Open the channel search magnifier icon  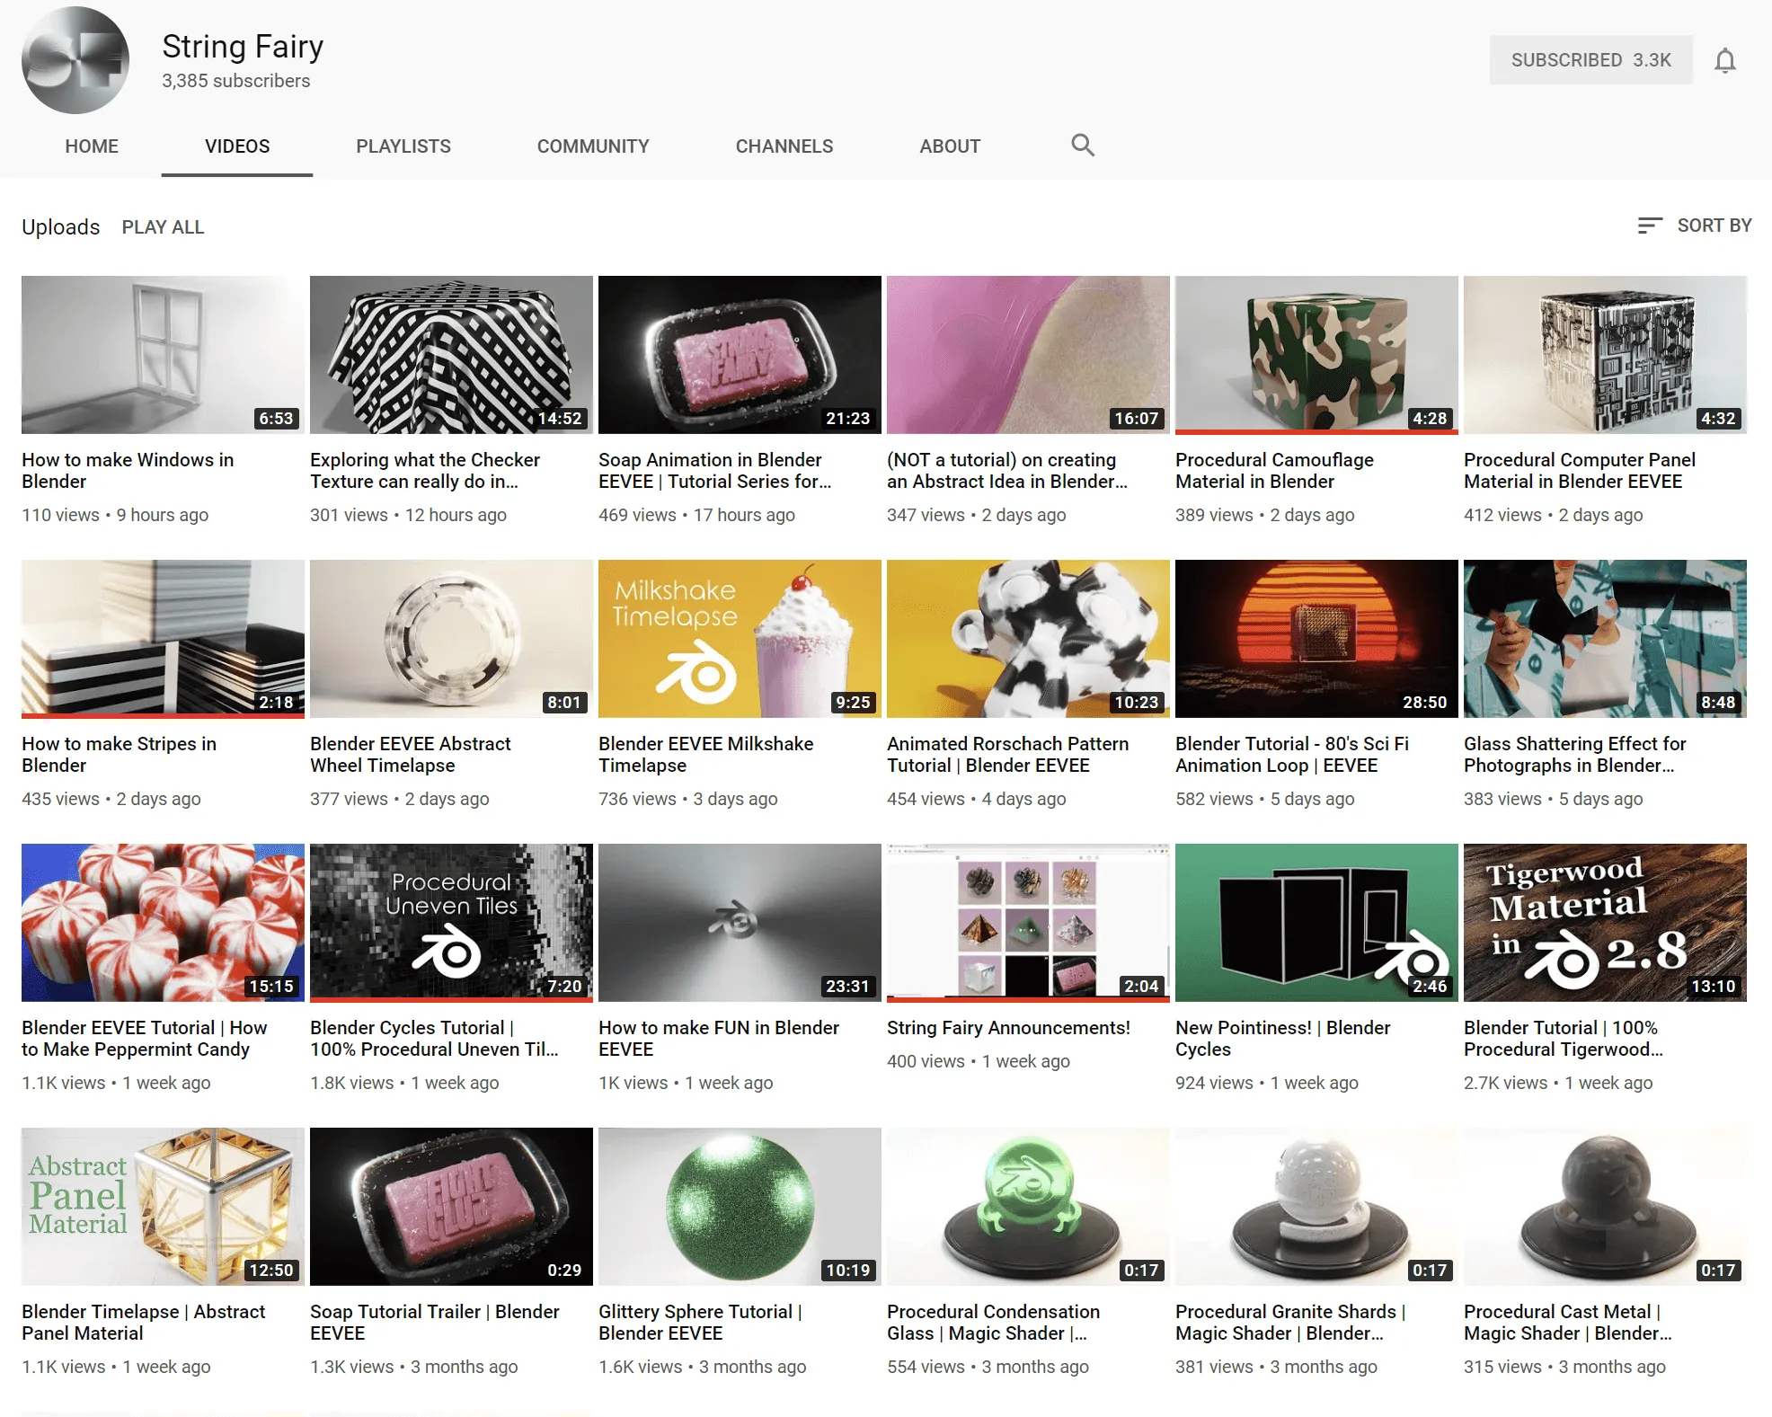point(1082,146)
